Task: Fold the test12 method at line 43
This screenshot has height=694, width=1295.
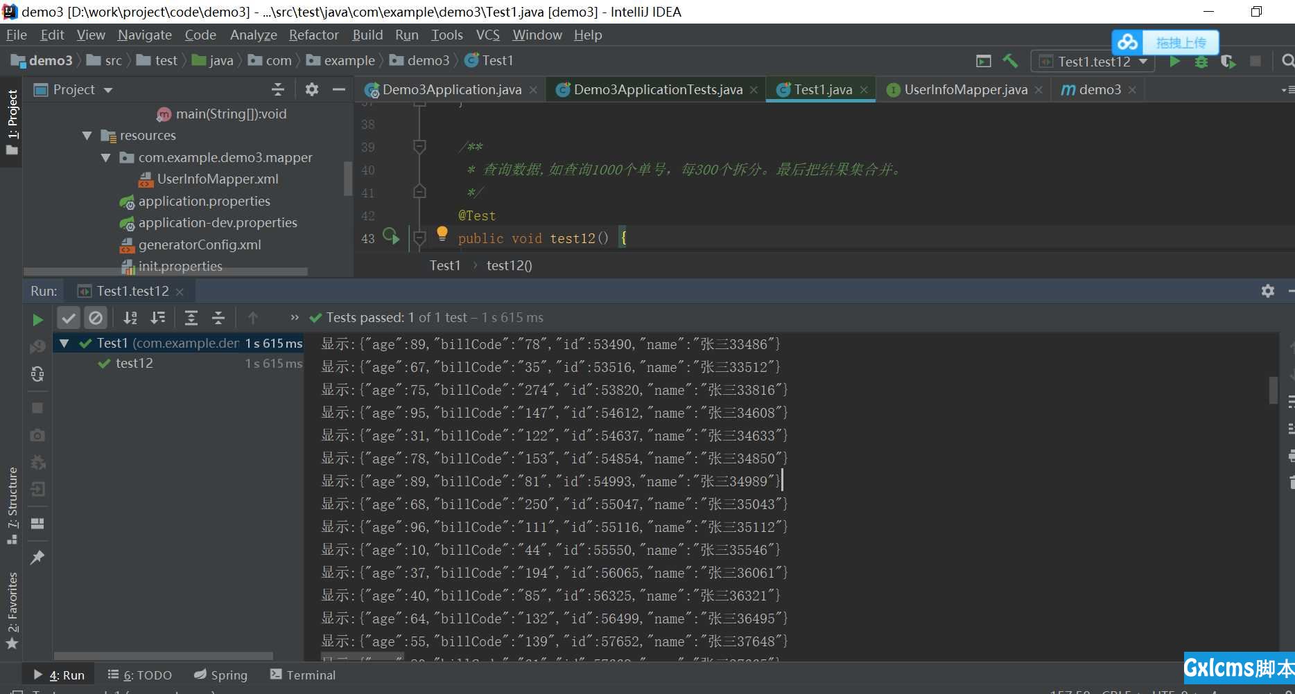Action: 419,238
